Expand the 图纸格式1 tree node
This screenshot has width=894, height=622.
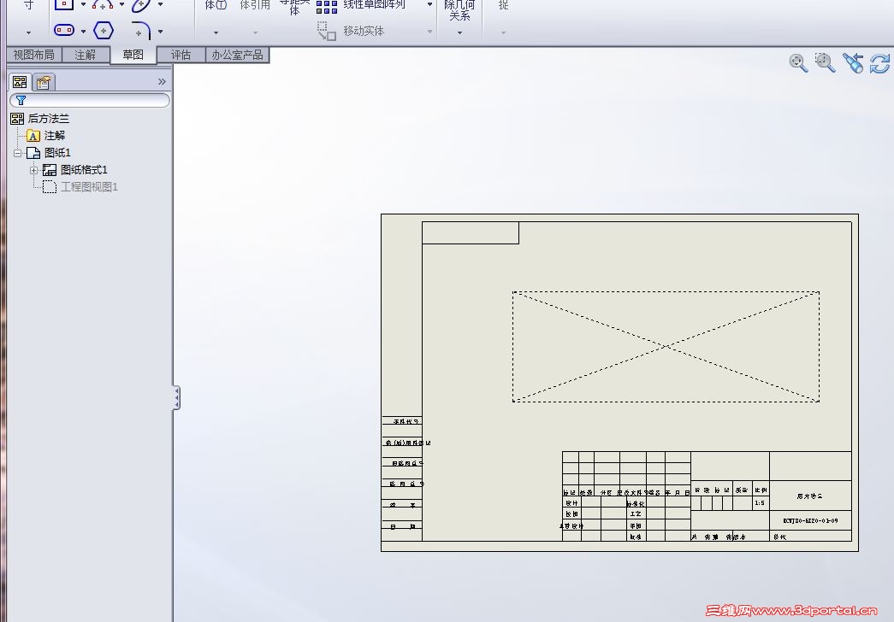tap(33, 170)
